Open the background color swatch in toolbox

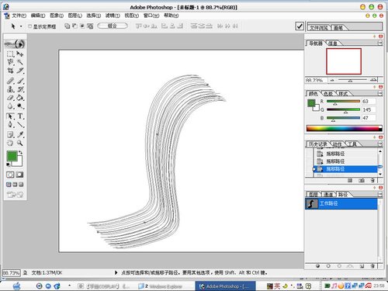point(19,163)
